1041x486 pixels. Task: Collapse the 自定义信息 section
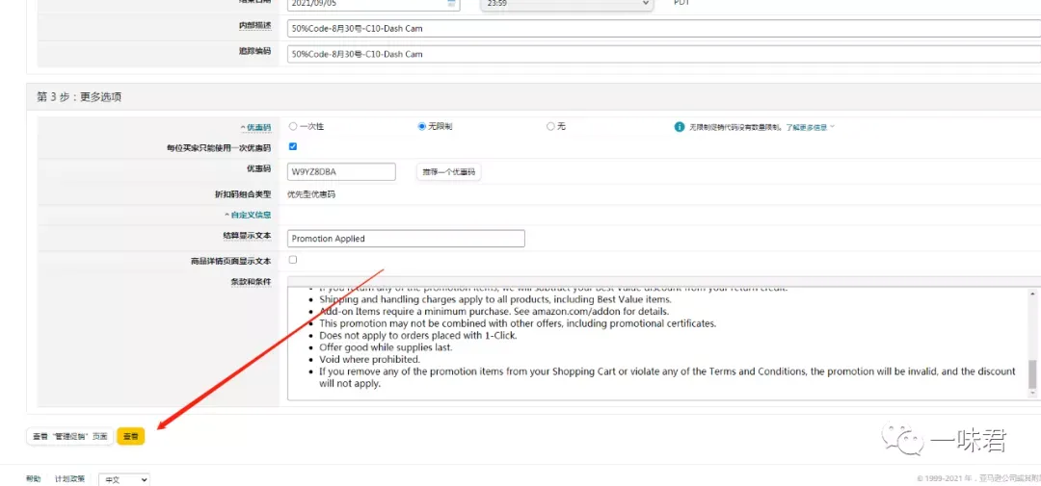(248, 215)
